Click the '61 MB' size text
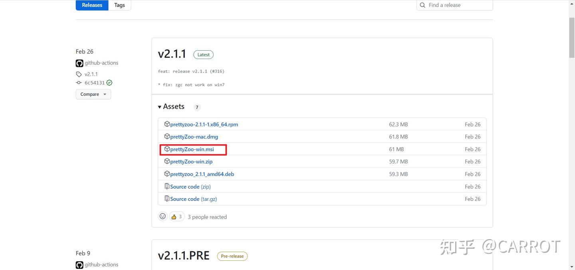Viewport: 575px width, 270px height. 397,149
